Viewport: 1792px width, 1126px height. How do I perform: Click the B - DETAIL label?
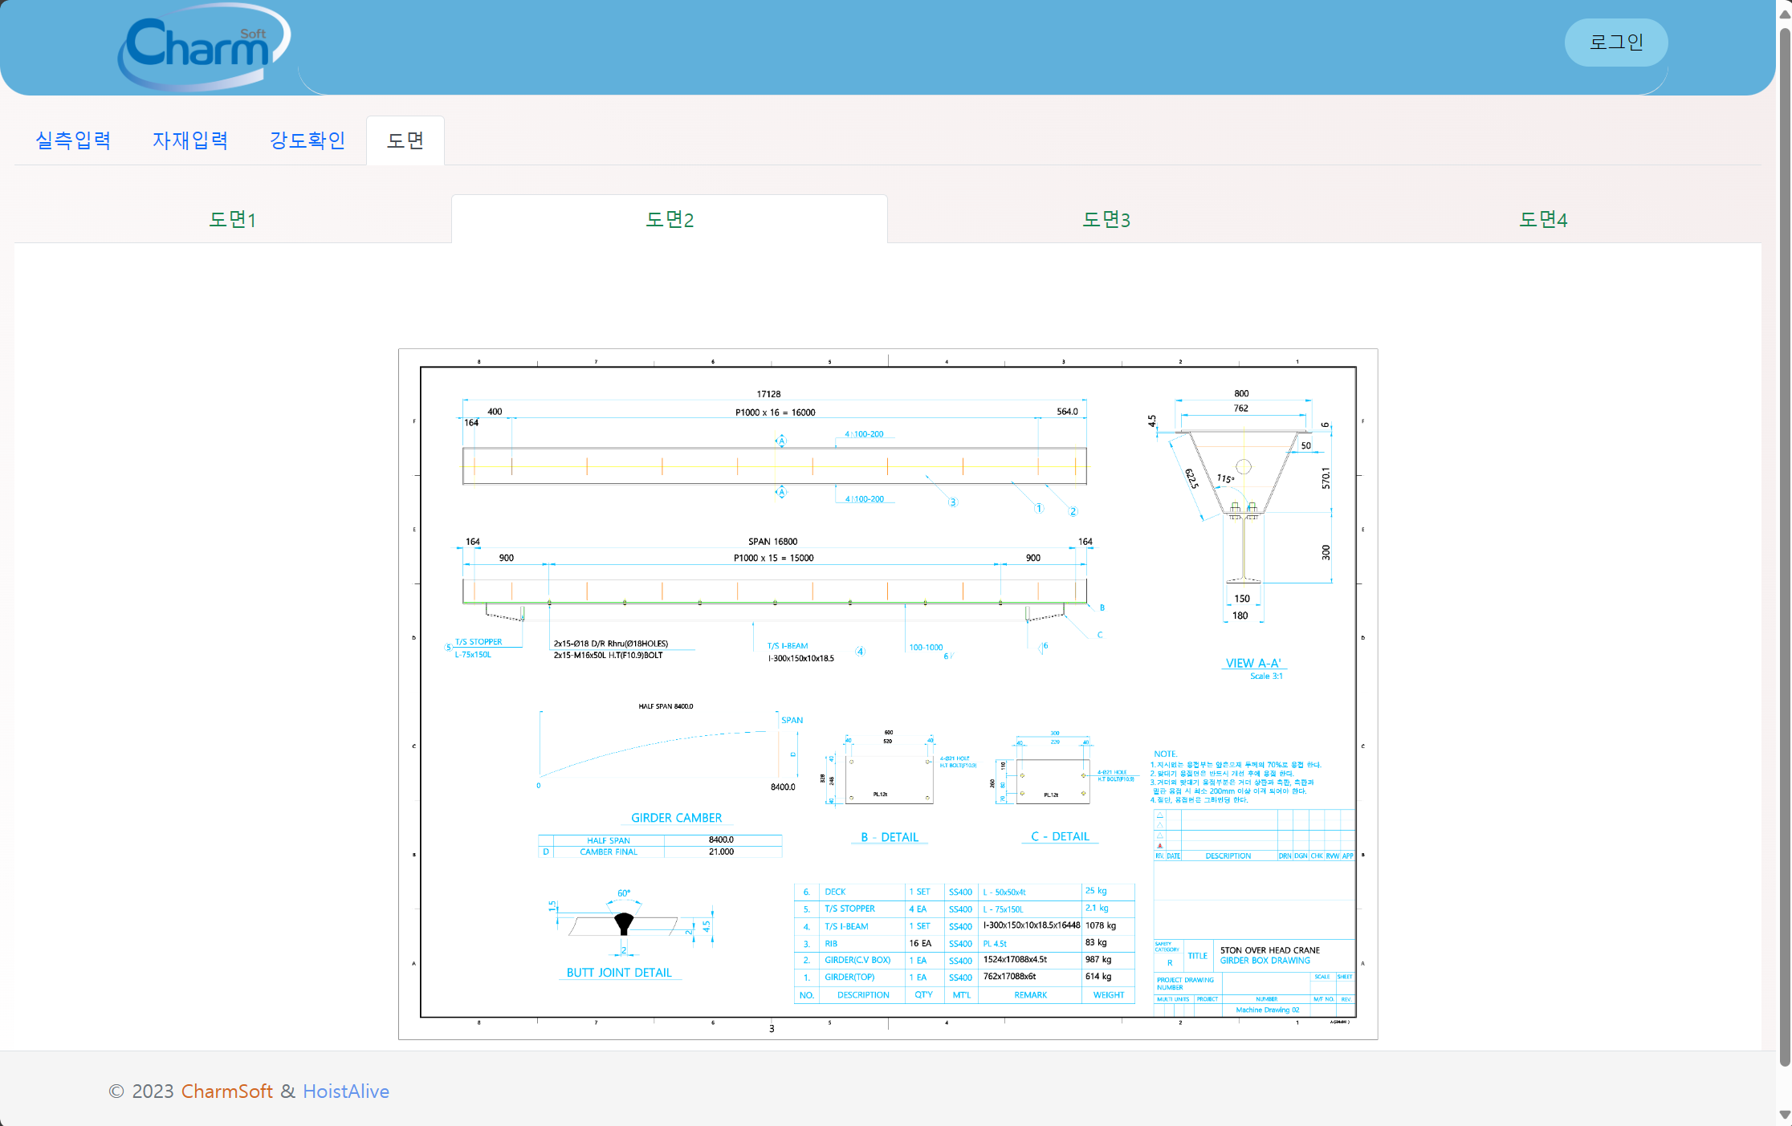[x=890, y=837]
